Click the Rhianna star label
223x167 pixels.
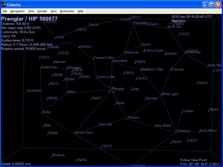[x=58, y=155]
